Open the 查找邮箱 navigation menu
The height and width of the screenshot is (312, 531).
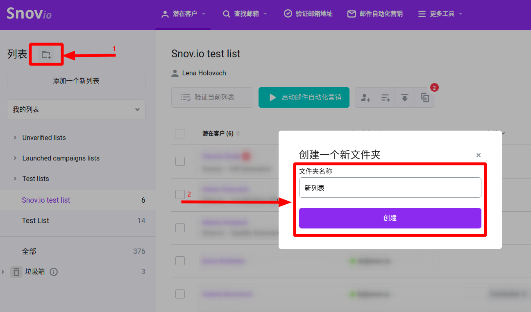(245, 14)
